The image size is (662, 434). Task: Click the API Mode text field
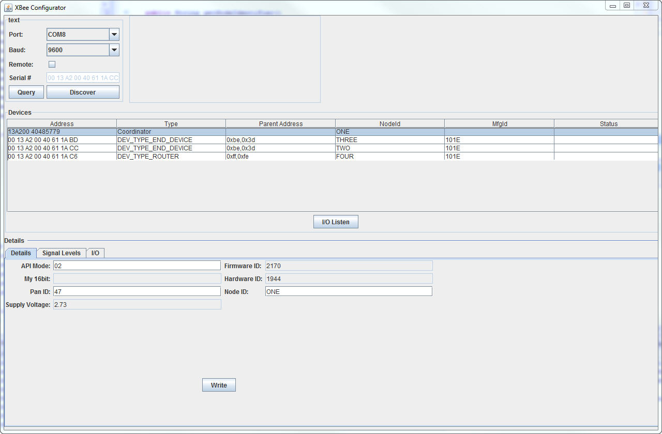click(x=137, y=266)
